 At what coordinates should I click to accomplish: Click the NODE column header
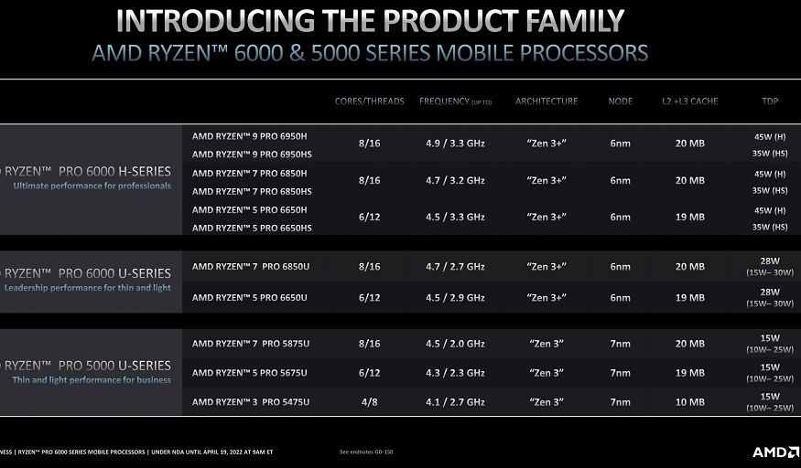[x=620, y=101]
